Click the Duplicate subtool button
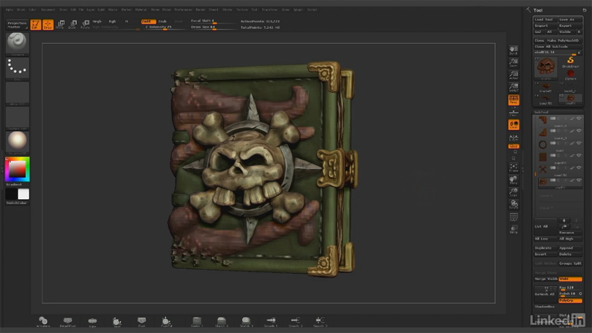The width and height of the screenshot is (592, 333). pyautogui.click(x=545, y=248)
